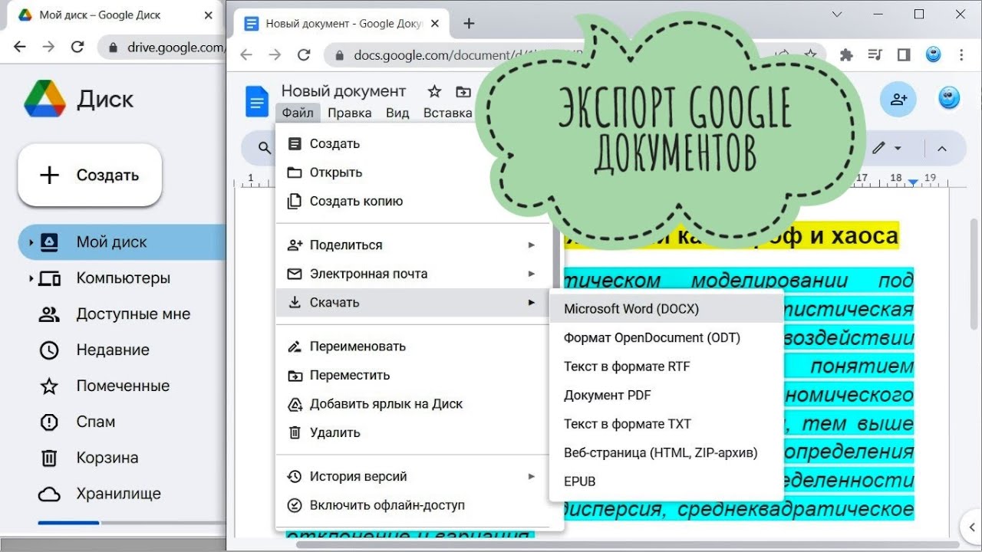Viewport: 982px width, 552px height.
Task: Open the Chrome media control icon
Action: [875, 54]
